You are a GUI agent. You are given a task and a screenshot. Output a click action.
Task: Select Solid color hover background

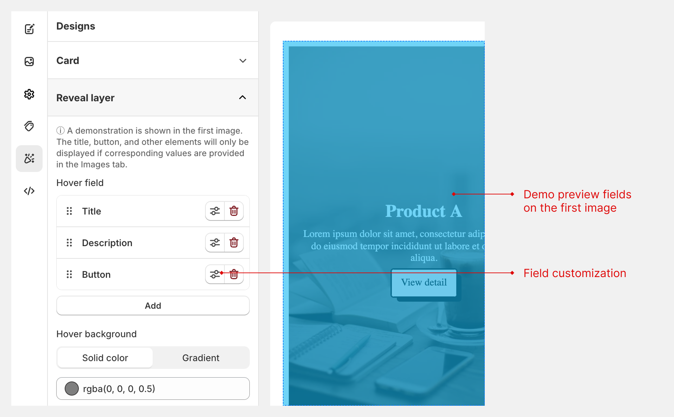click(105, 358)
